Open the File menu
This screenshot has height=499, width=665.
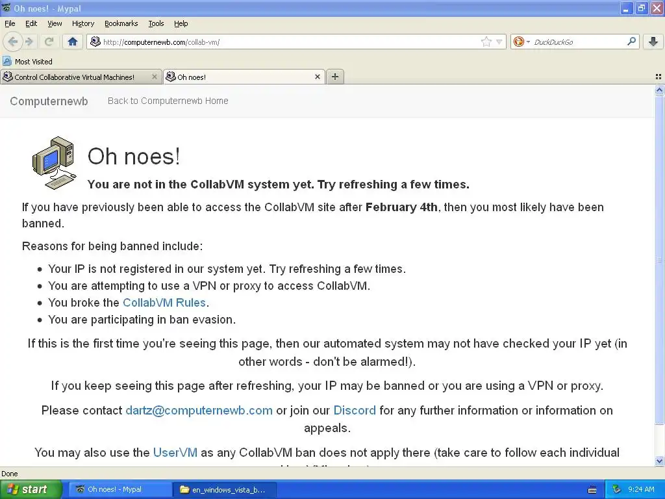click(x=10, y=23)
